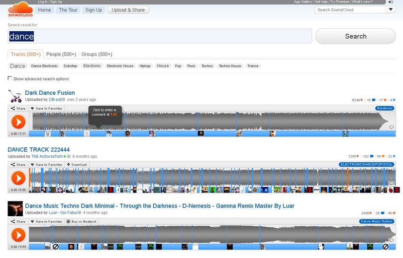Image resolution: width=403 pixels, height=258 pixels.
Task: Click the large Search button
Action: click(355, 36)
